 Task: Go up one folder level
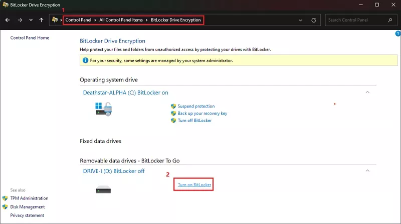point(41,20)
